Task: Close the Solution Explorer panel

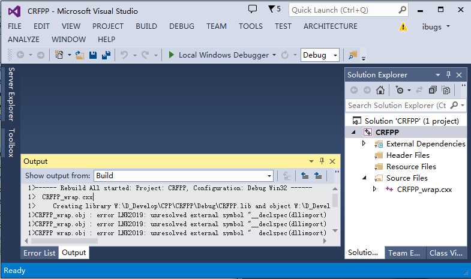Action: (459, 75)
